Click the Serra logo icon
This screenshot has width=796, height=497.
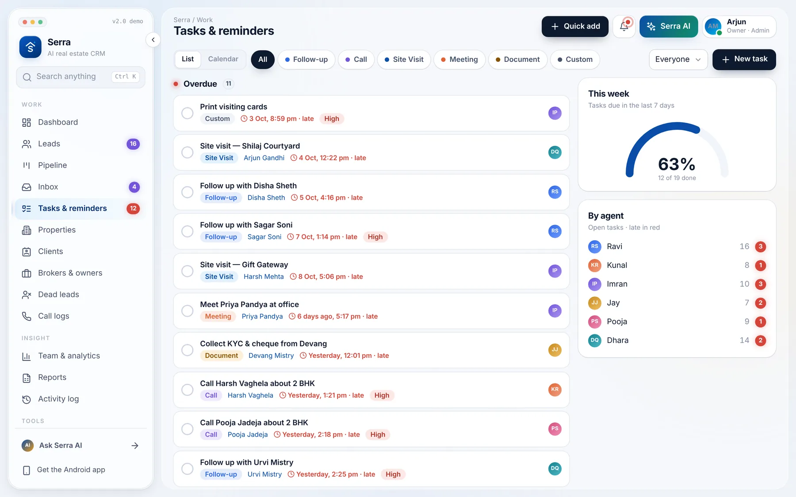tap(31, 47)
